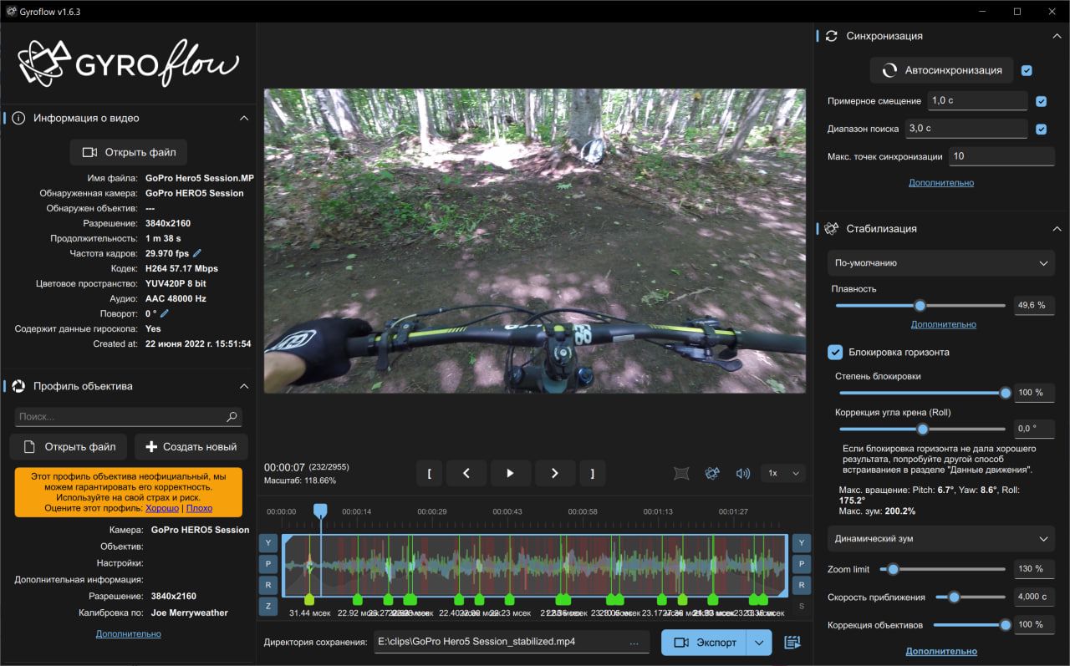Open the Динамический зум dropdown

pyautogui.click(x=940, y=539)
